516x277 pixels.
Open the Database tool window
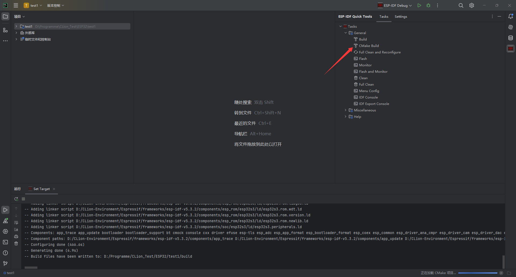pyautogui.click(x=511, y=38)
